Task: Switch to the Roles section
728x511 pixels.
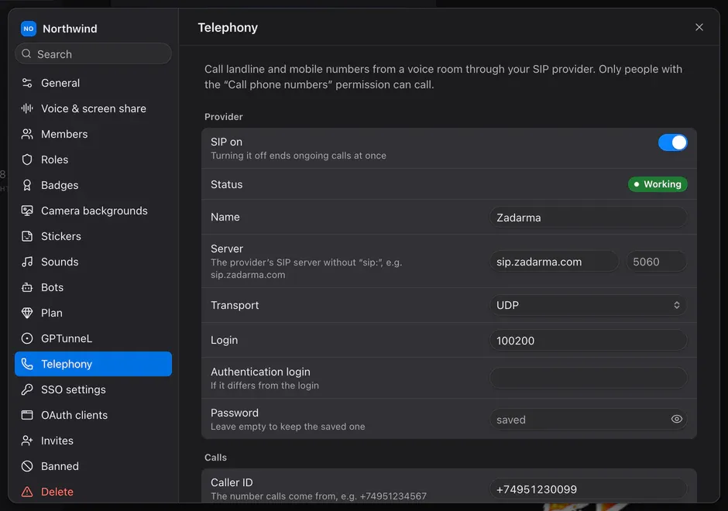Action: (x=93, y=159)
